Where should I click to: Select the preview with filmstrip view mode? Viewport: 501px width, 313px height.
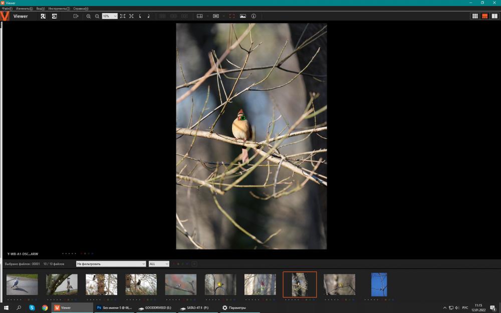[x=484, y=16]
